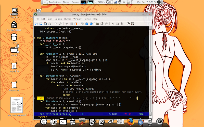Click the power button in top panel
Viewport: 204px width, 127px height.
point(159,2)
